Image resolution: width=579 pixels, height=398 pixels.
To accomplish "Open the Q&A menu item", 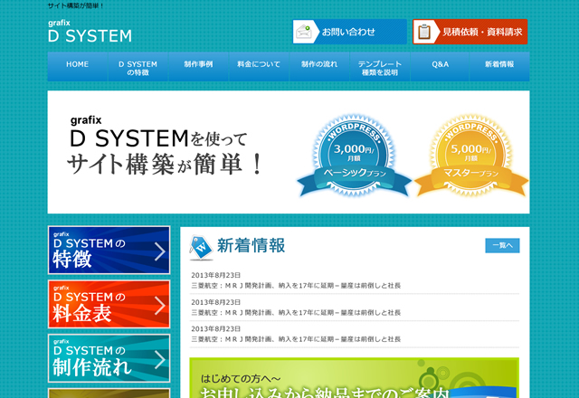I will coord(441,66).
